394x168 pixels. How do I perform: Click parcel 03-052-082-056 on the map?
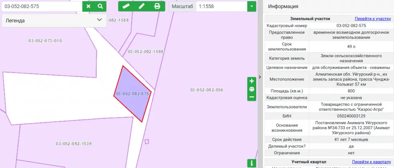click(207, 90)
